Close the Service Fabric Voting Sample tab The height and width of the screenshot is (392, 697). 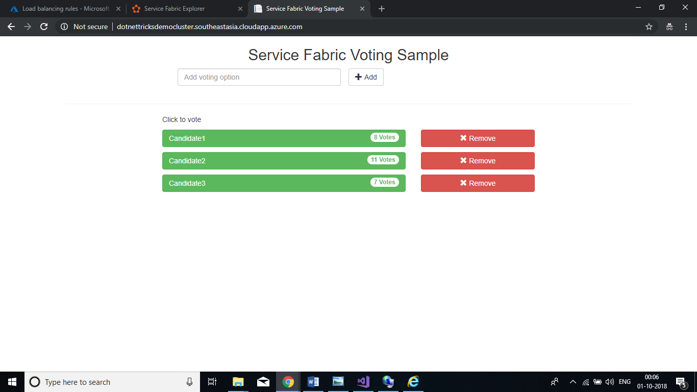pyautogui.click(x=362, y=9)
